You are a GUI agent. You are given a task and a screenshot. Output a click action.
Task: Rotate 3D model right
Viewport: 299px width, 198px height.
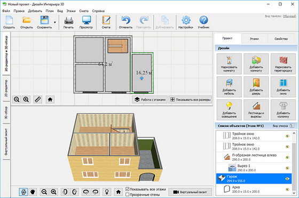[x=74, y=192]
